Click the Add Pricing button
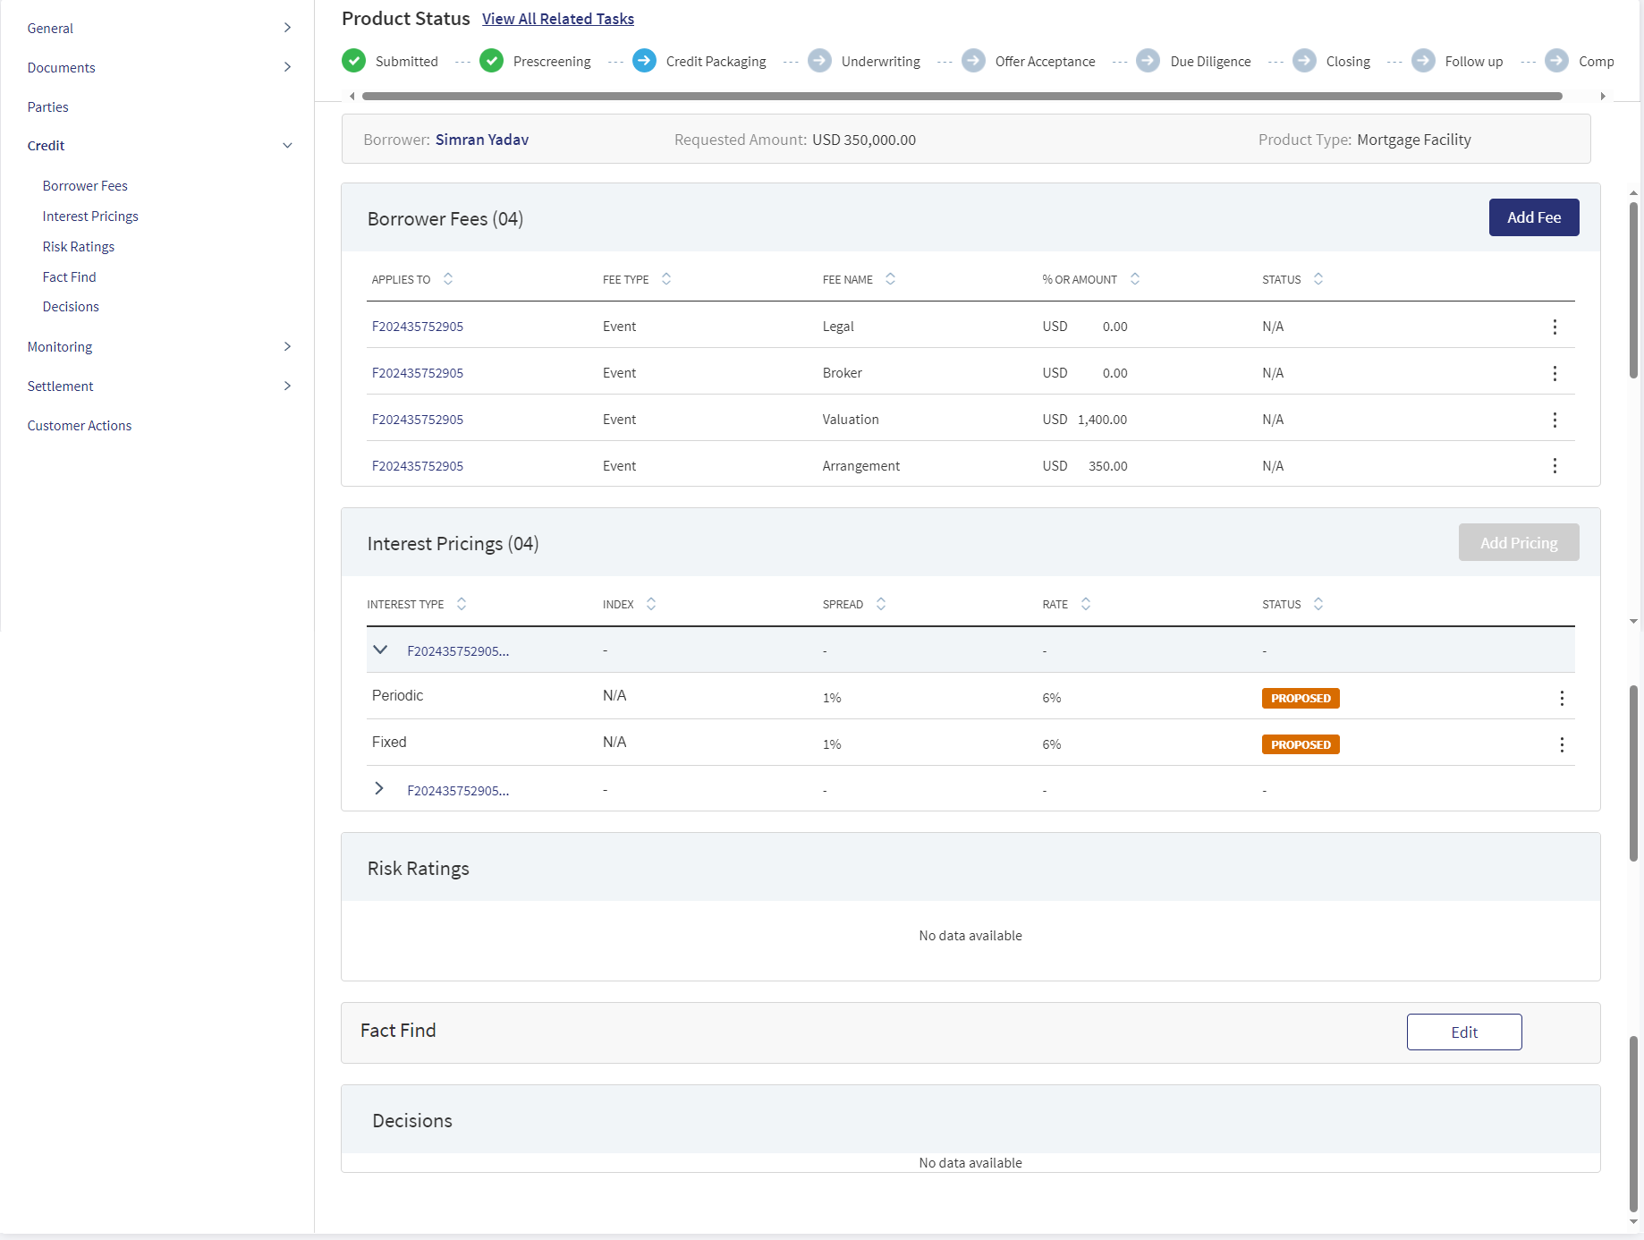The image size is (1644, 1240). (x=1519, y=542)
